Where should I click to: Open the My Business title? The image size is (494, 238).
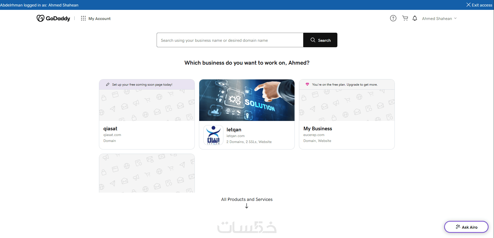coord(318,128)
